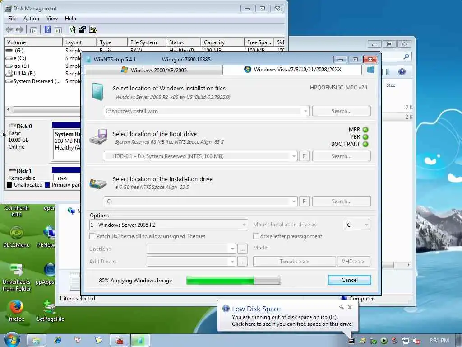Image resolution: width=462 pixels, height=347 pixels.
Task: Expand the Unattend dropdown
Action: (232, 249)
